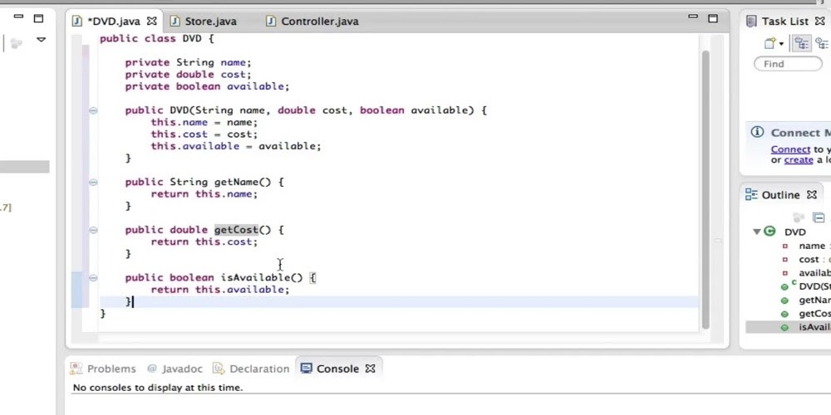
Task: Click the Collapse All icon in Outline
Action: (819, 217)
